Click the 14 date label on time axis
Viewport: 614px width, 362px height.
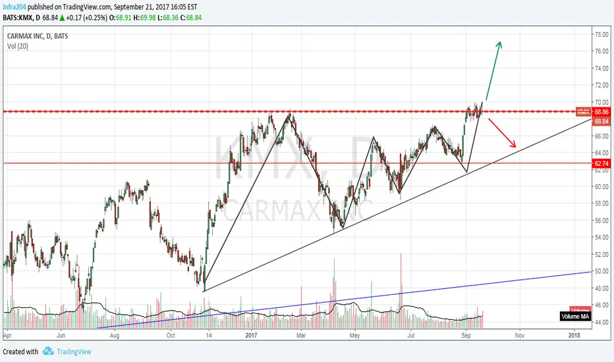click(209, 336)
